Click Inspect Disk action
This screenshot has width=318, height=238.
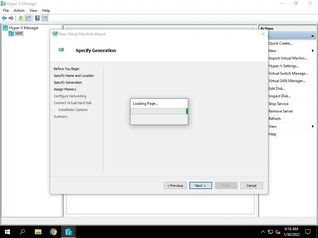coord(280,96)
